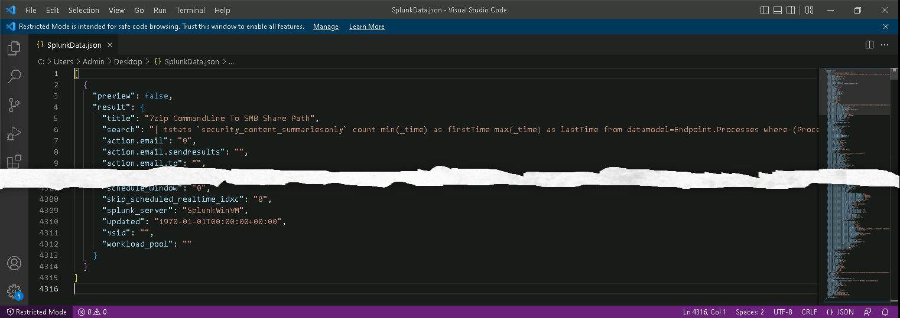Screen dimensions: 900x318
Task: Click the "updated" timestamp line
Action: [194, 221]
